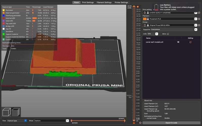
Task: Switch to 3D editor view cube icon
Action: point(7,112)
